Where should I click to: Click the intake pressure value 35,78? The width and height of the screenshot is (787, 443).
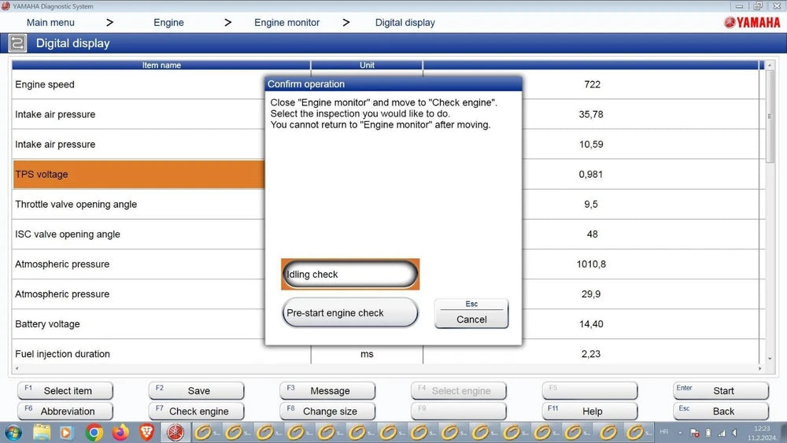(591, 114)
